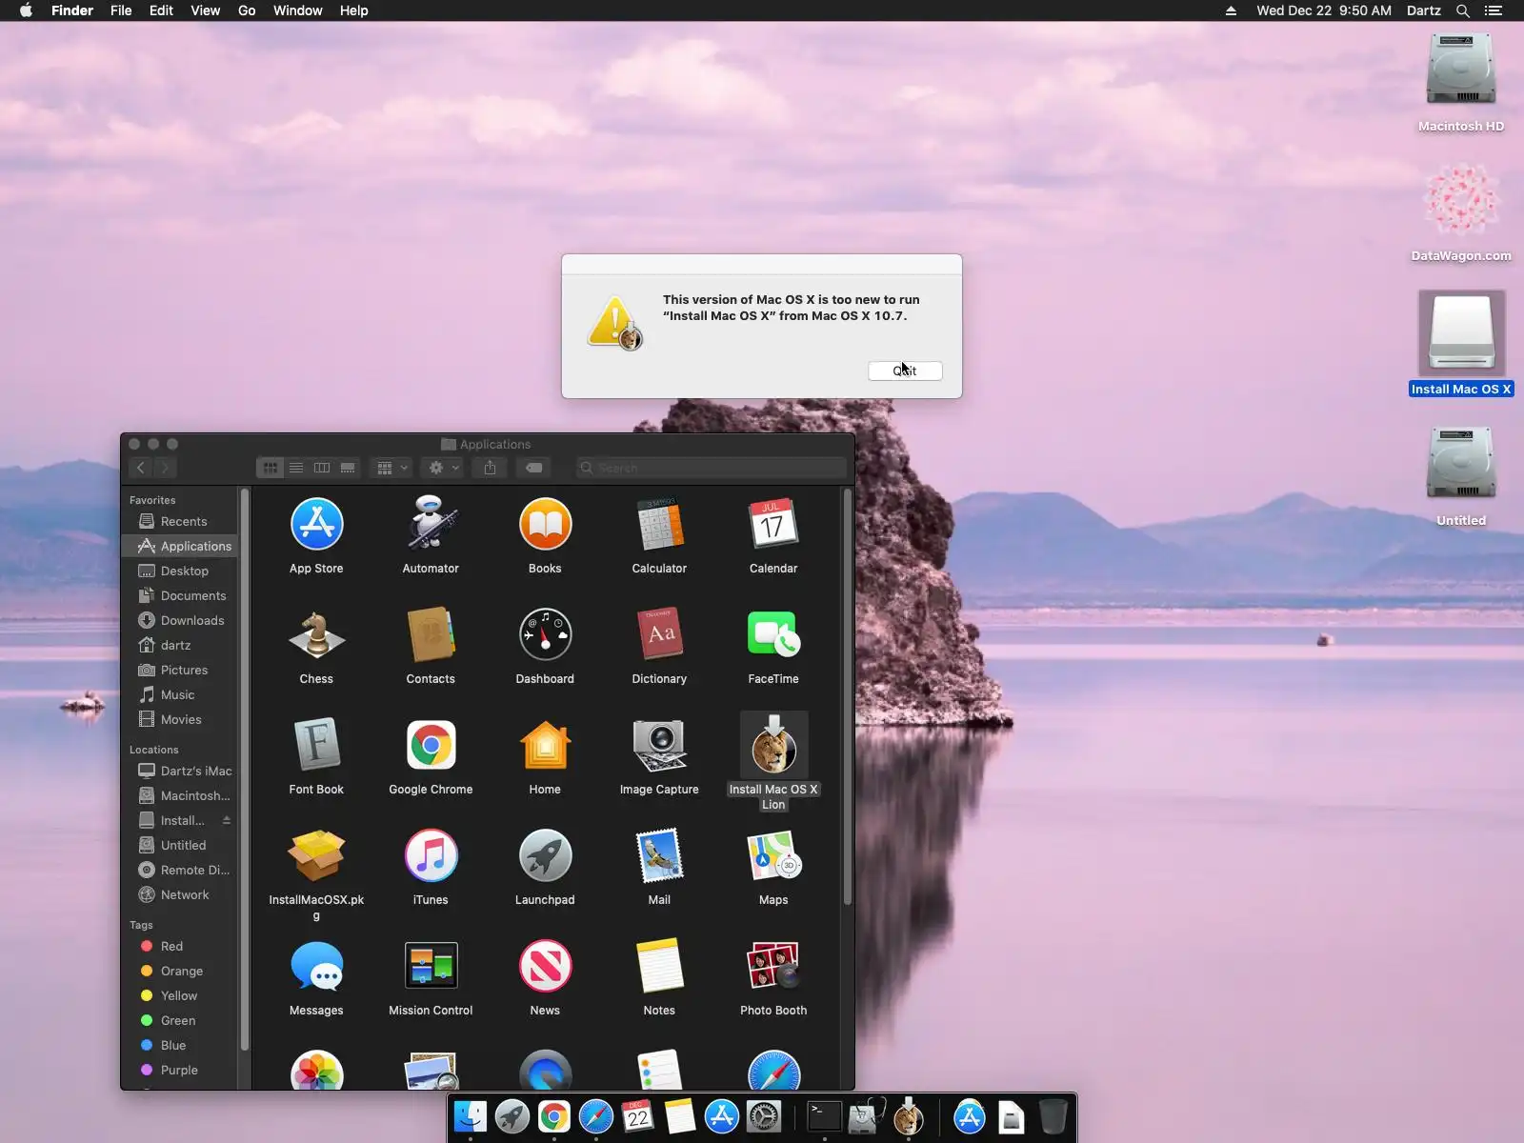Open the Action gear dropdown menu
1524x1143 pixels.
[x=444, y=468]
